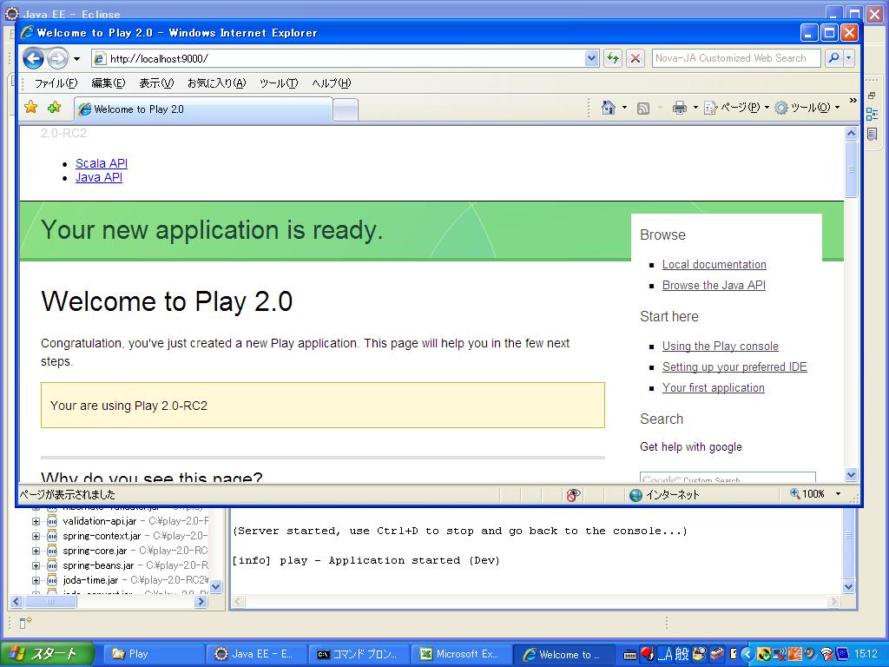Open the ページ(P) command bar menu
The image size is (889, 667).
pyautogui.click(x=736, y=107)
